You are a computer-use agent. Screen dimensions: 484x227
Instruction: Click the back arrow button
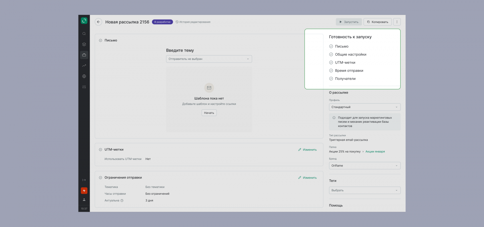[x=98, y=22]
